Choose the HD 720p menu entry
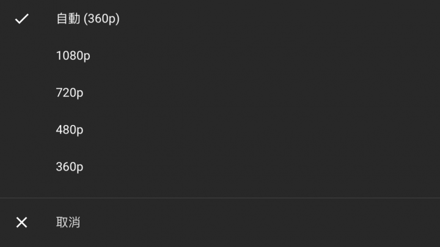The height and width of the screenshot is (247, 440). [220, 93]
